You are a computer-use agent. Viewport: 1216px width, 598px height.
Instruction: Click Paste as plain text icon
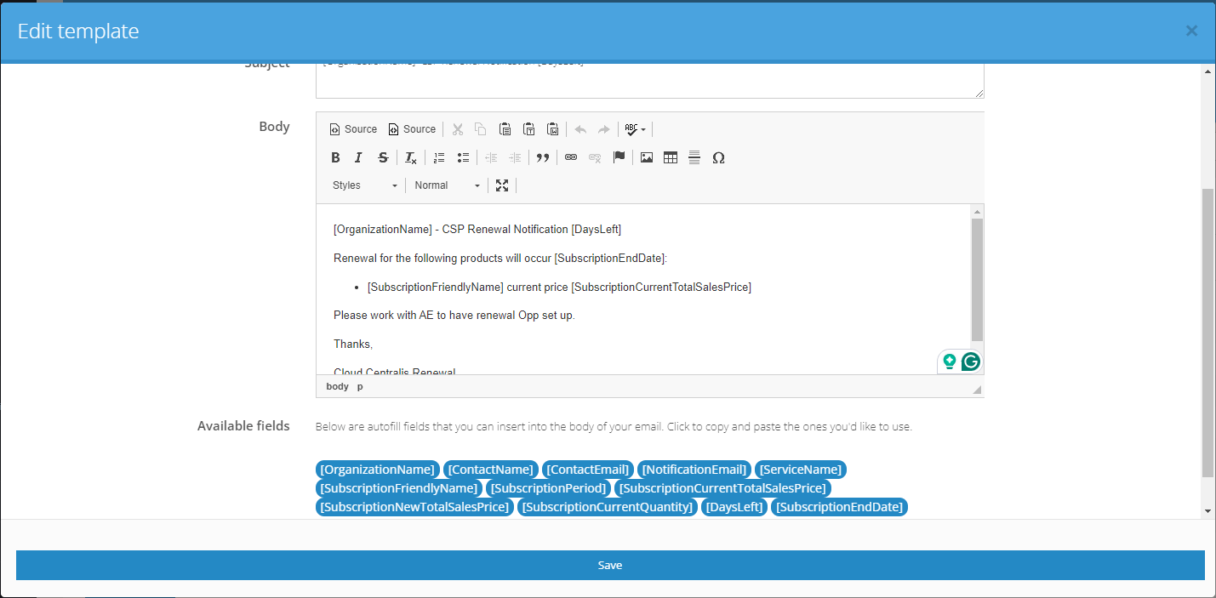pyautogui.click(x=528, y=129)
